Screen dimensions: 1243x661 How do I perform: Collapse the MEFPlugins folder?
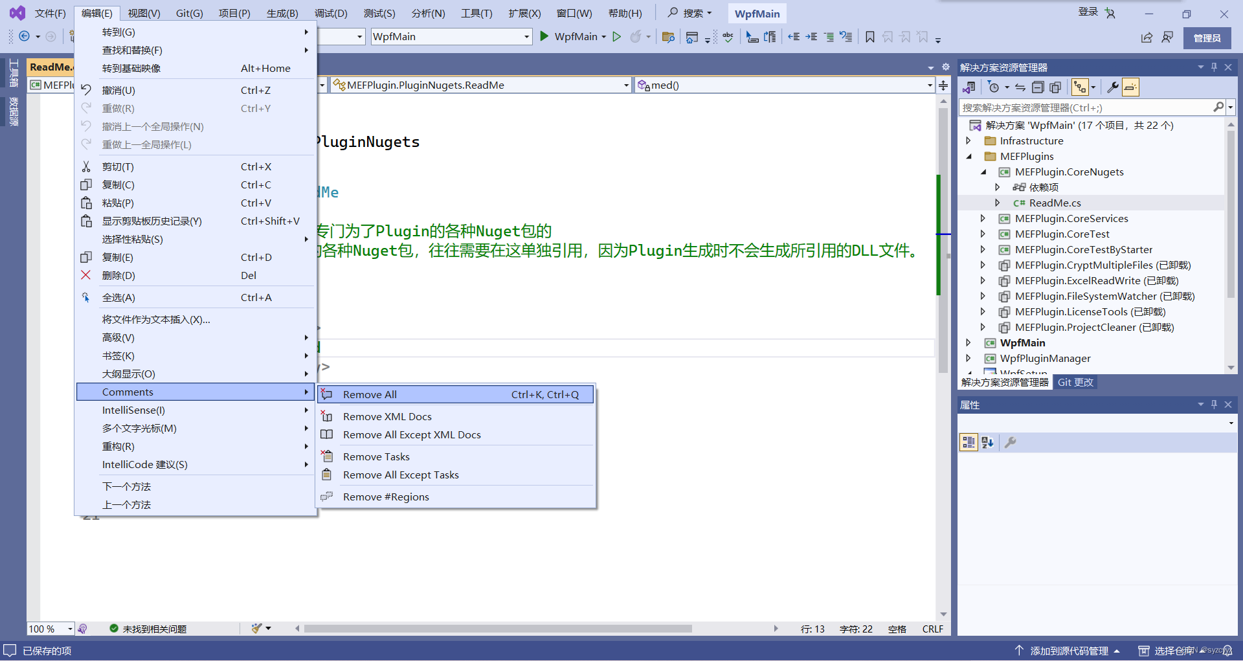point(970,156)
